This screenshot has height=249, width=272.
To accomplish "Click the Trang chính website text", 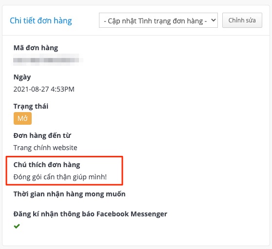I will click(x=45, y=148).
